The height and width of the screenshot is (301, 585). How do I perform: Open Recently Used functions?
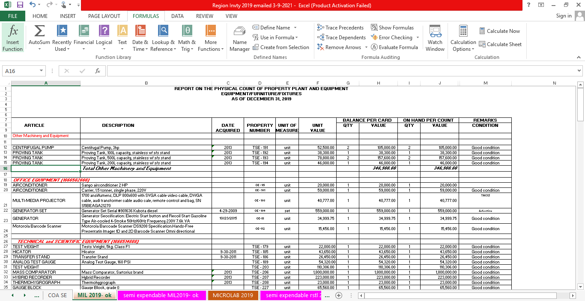click(x=62, y=38)
